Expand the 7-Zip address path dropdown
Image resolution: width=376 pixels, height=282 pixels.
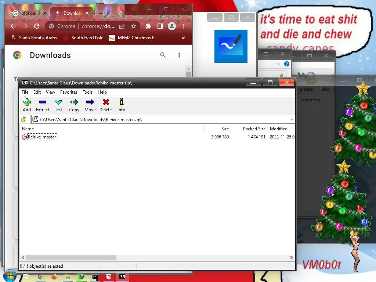pos(292,119)
